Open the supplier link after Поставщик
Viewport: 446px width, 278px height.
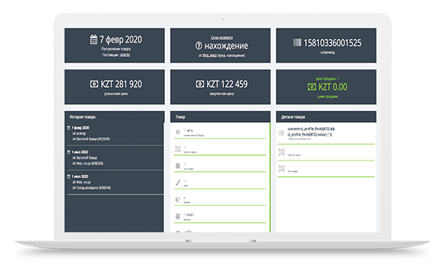coord(125,55)
